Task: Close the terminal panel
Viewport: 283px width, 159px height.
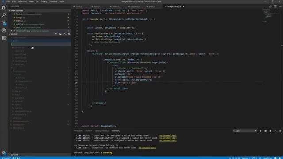Action: [x=280, y=131]
